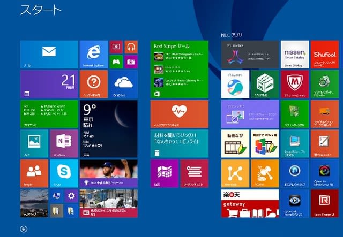Open the Maps tile
Viewport: 343px width, 237px height.
165,173
